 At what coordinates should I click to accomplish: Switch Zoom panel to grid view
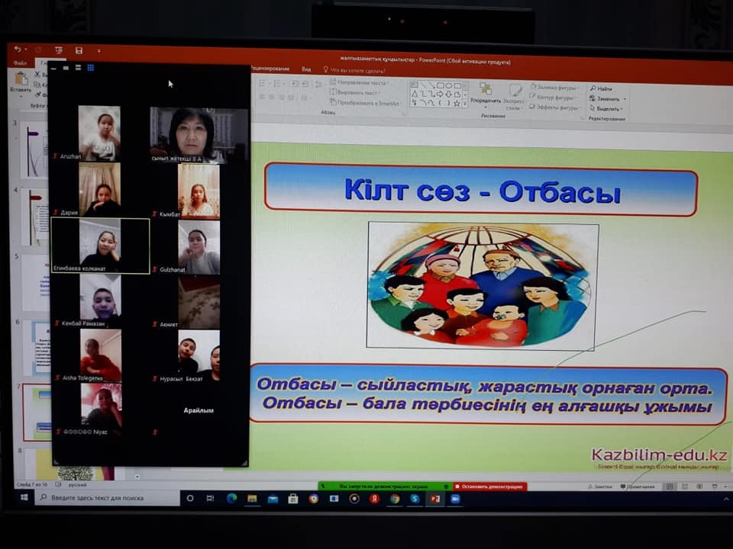90,68
